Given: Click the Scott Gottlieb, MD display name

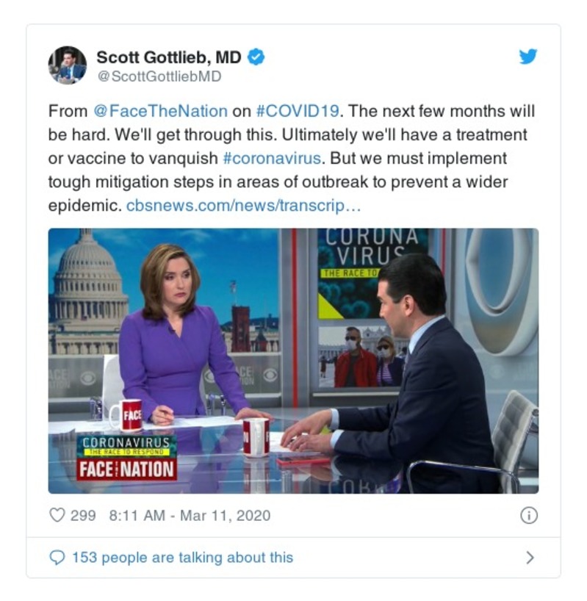Looking at the screenshot, I should [169, 57].
